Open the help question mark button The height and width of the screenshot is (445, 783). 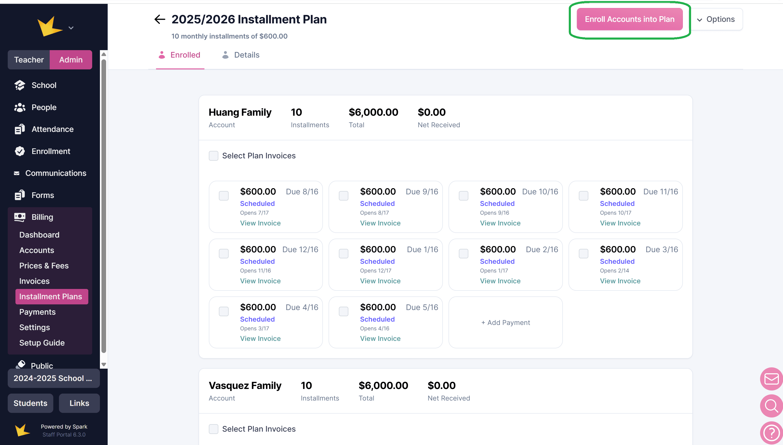tap(771, 432)
